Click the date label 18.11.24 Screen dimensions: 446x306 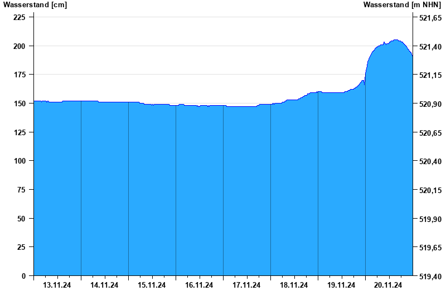pos(294,285)
